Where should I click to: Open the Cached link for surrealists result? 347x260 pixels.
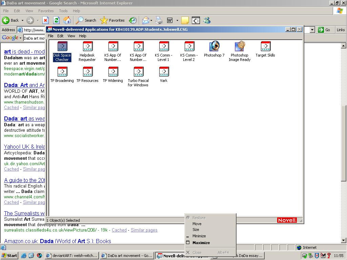click(x=119, y=230)
